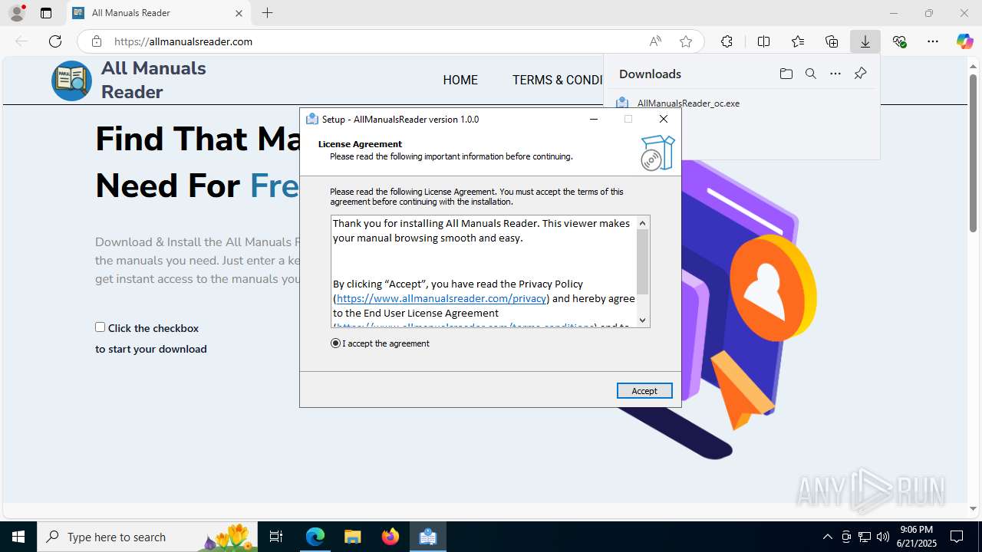The width and height of the screenshot is (982, 552).
Task: Open notifications action center
Action: [x=957, y=537]
